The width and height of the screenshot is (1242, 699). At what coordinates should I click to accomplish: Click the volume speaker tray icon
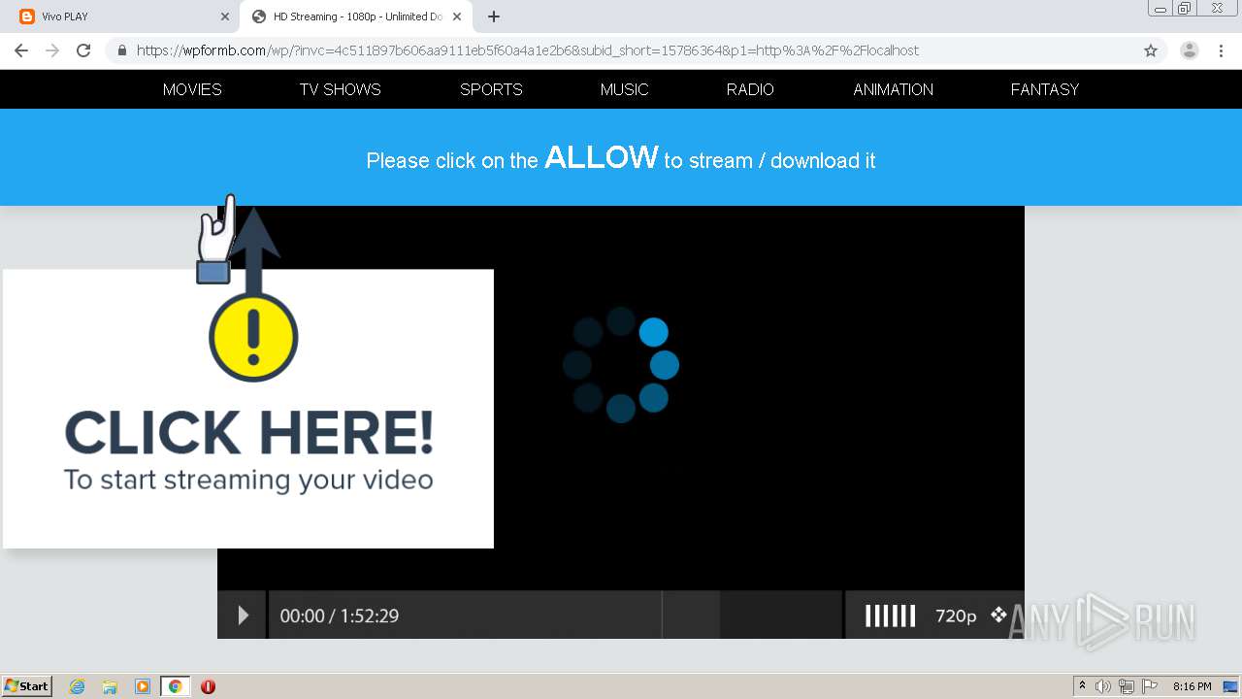pos(1103,686)
